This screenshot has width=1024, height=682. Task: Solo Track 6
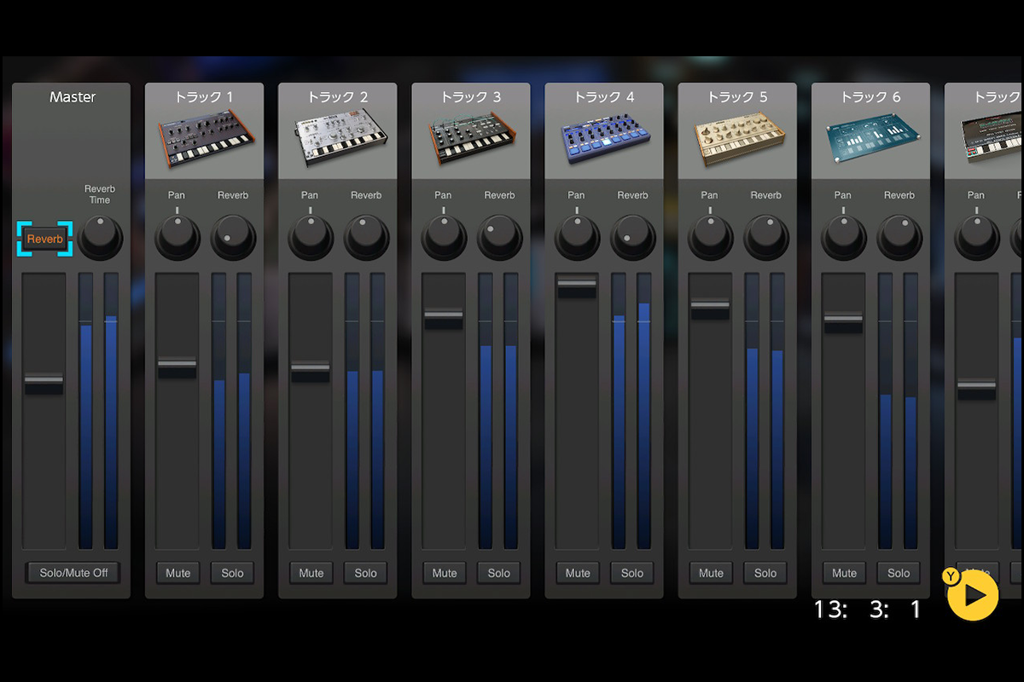point(898,573)
